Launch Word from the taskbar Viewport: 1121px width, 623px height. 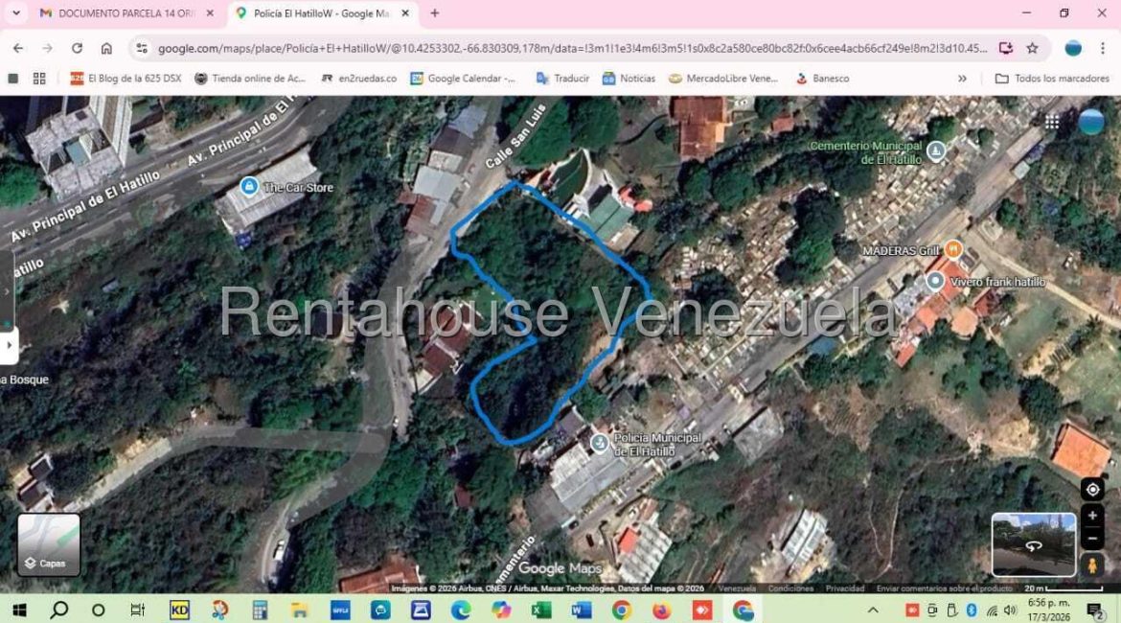[582, 611]
